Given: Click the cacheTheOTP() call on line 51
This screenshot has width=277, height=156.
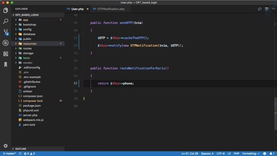Looking at the screenshot, I should tap(135, 38).
